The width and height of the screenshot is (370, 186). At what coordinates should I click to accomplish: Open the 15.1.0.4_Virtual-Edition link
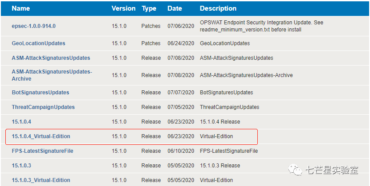coord(41,136)
